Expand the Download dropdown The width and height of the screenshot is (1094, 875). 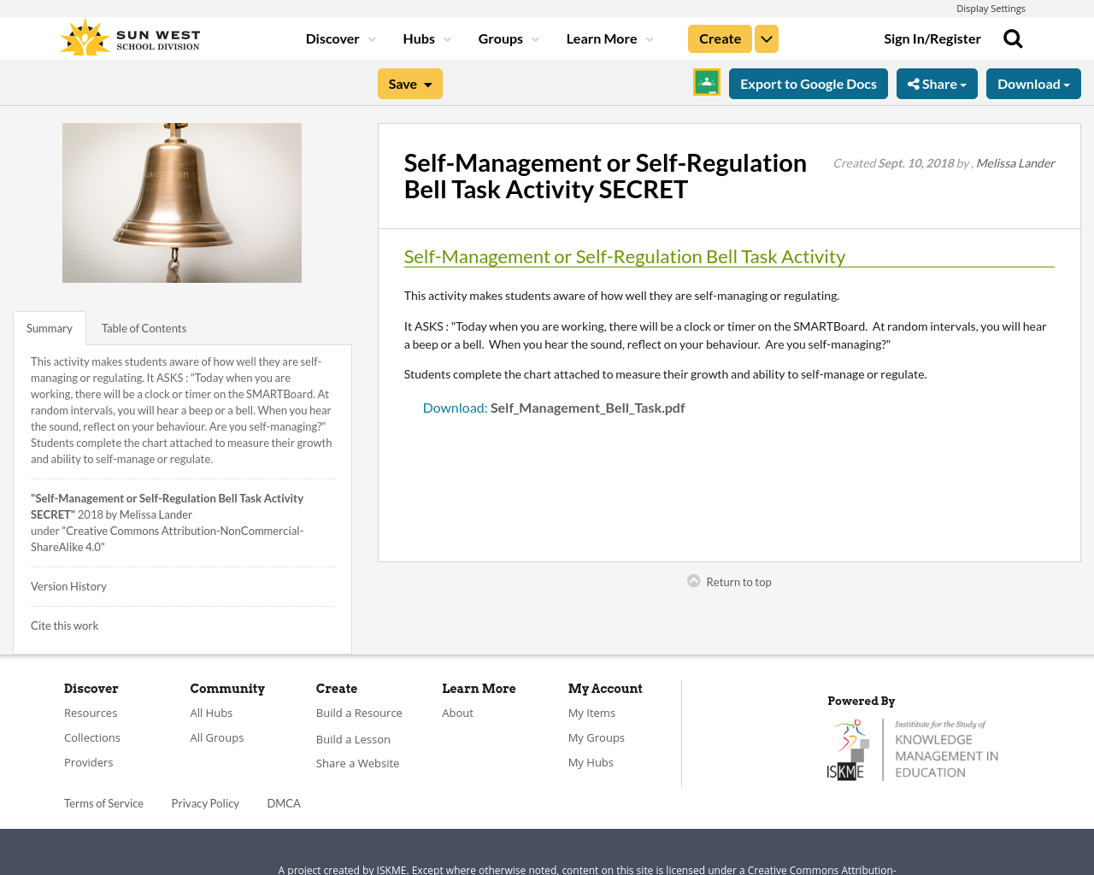(1033, 82)
